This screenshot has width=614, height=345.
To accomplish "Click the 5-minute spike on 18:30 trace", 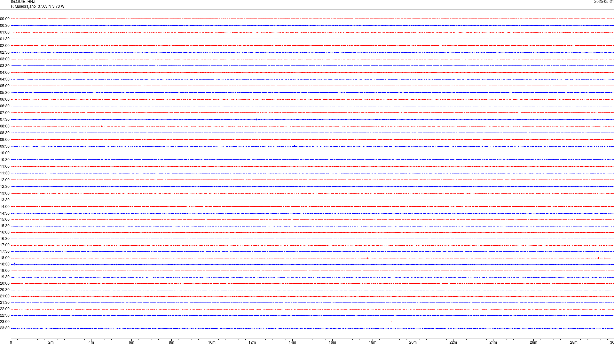I will [116, 264].
